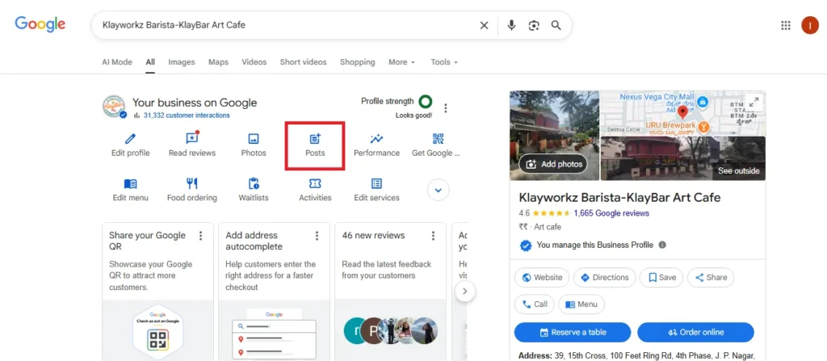827x361 pixels.
Task: Open Google Lens image search icon
Action: pyautogui.click(x=534, y=25)
